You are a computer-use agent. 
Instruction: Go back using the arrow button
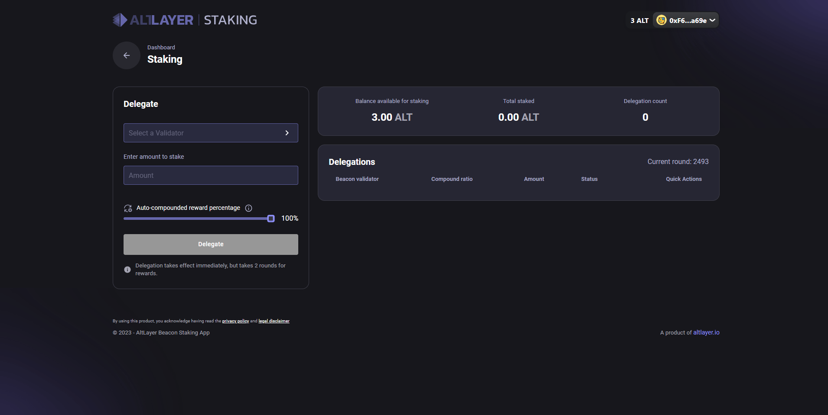click(127, 55)
